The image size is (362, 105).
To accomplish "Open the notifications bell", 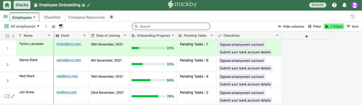I will tap(344, 5).
